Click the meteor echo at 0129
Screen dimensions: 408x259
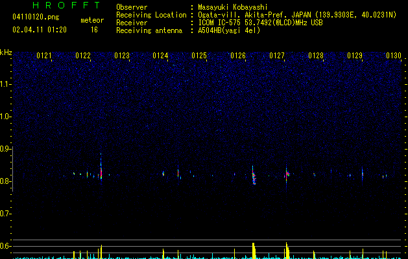coord(362,174)
